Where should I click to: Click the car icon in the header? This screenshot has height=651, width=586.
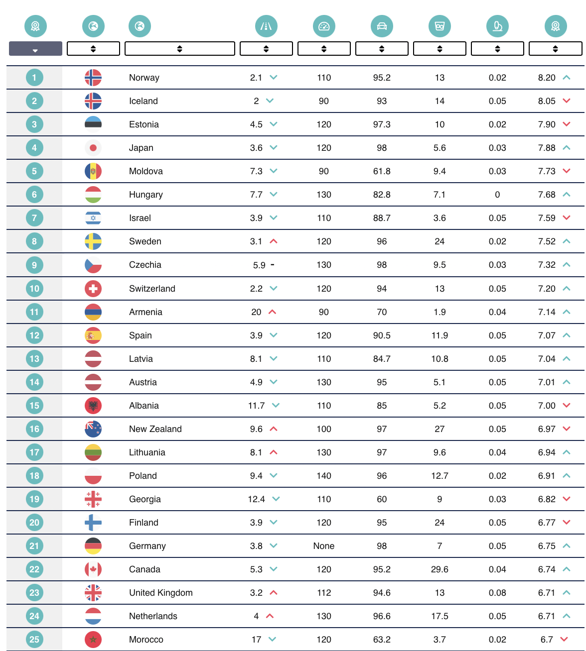click(x=382, y=26)
